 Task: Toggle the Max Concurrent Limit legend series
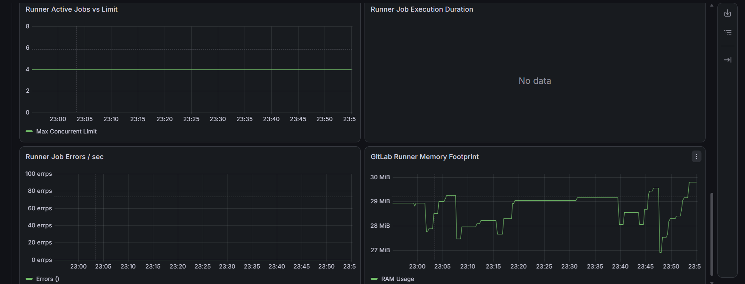[66, 132]
